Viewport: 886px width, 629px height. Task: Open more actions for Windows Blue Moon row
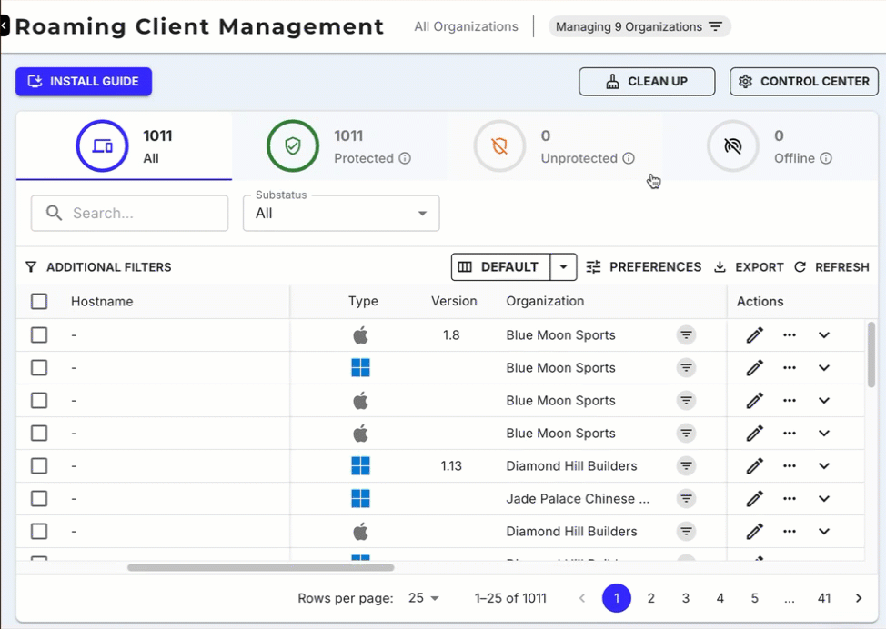point(790,368)
